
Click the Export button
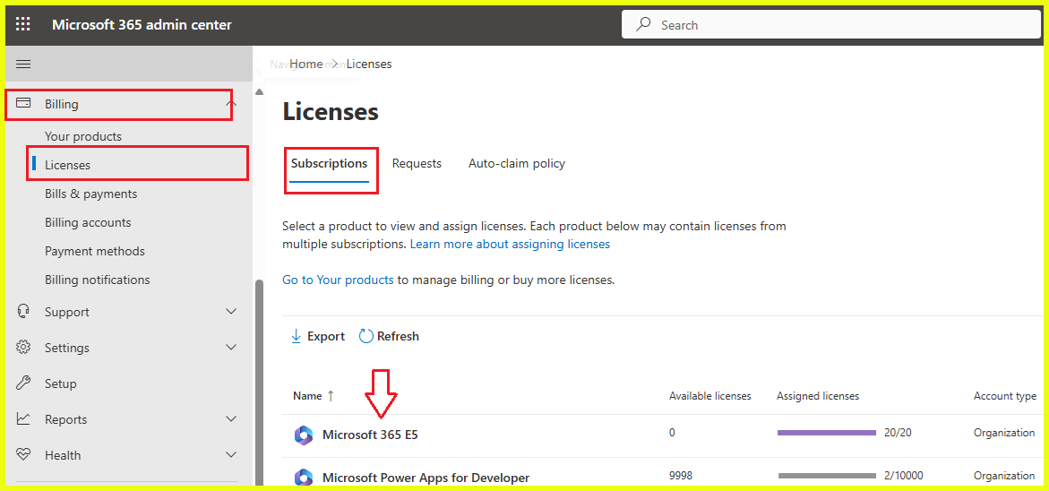(x=318, y=336)
